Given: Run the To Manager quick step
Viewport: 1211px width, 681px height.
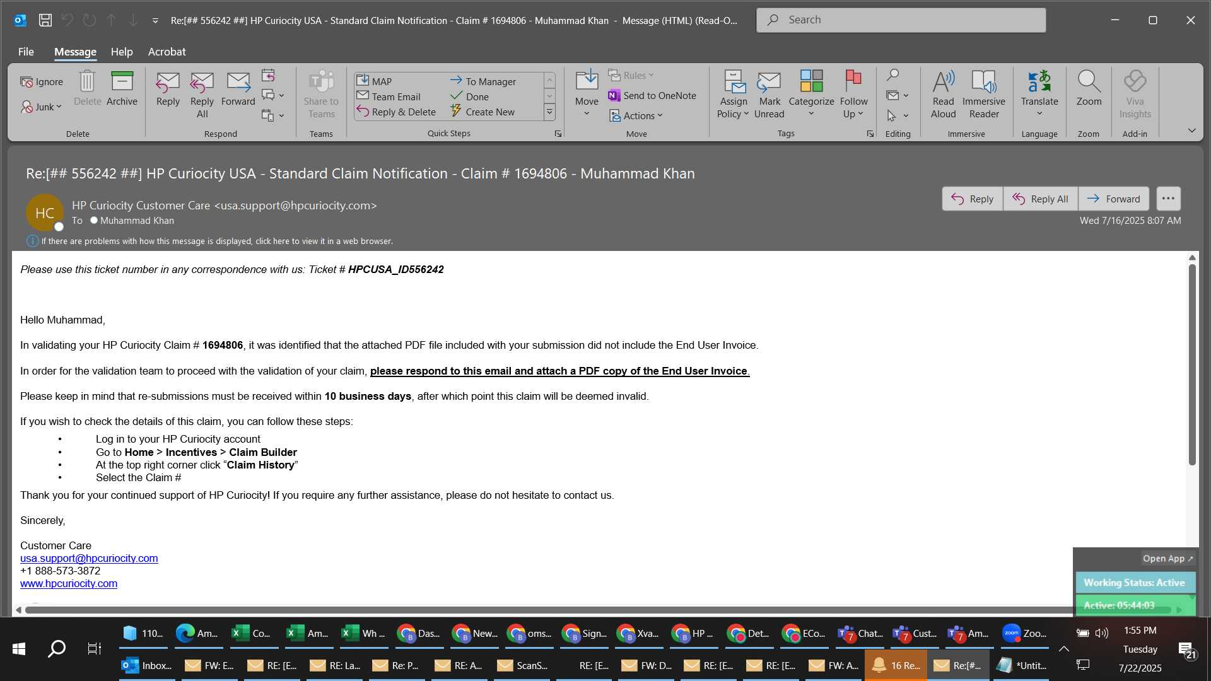Looking at the screenshot, I should tap(483, 81).
